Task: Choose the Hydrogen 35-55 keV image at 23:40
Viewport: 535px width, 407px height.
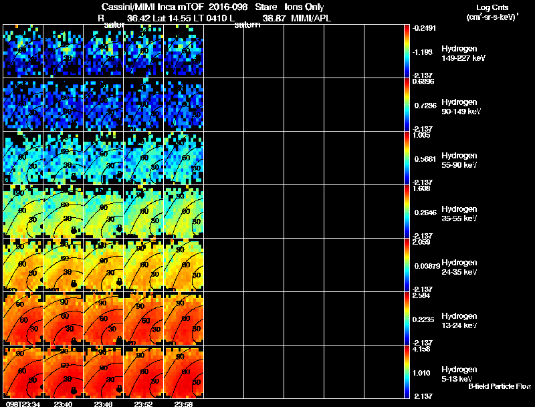Action: point(64,212)
